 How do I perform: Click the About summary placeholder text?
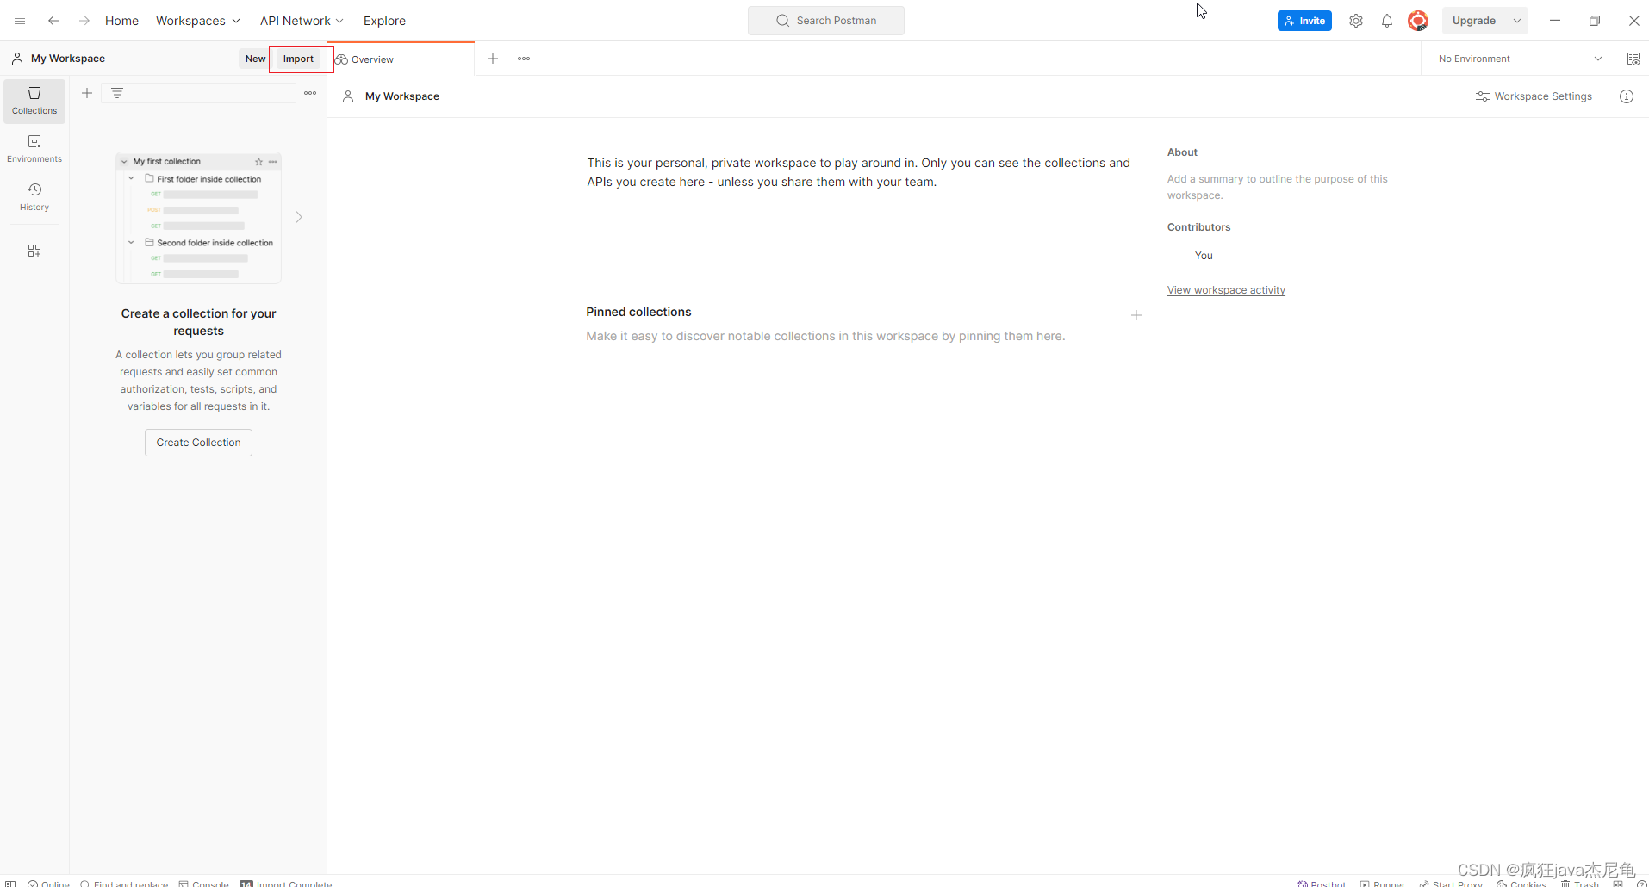pos(1278,187)
